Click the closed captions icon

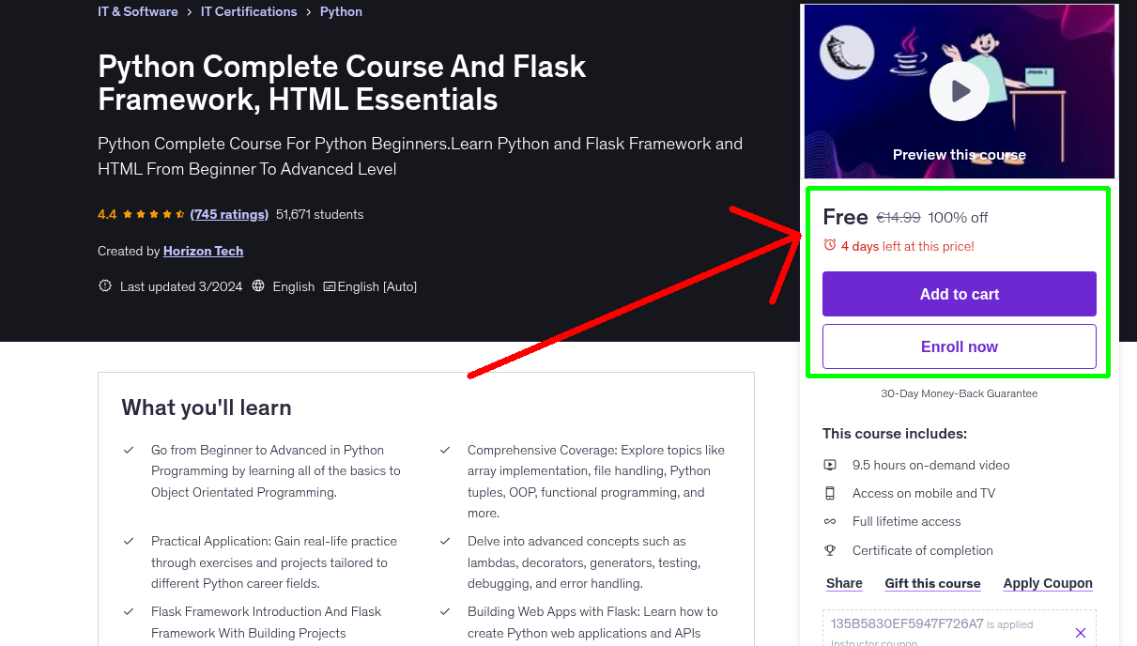[x=329, y=286]
